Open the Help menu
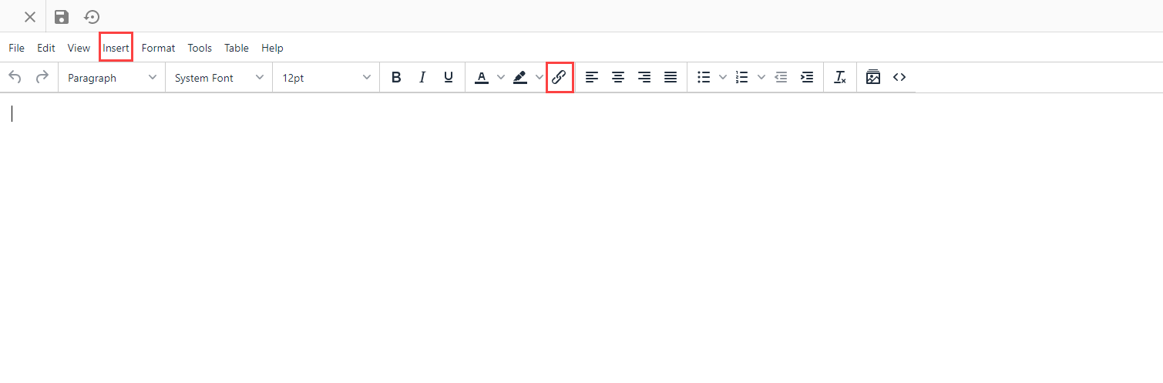This screenshot has height=383, width=1163. click(x=272, y=48)
